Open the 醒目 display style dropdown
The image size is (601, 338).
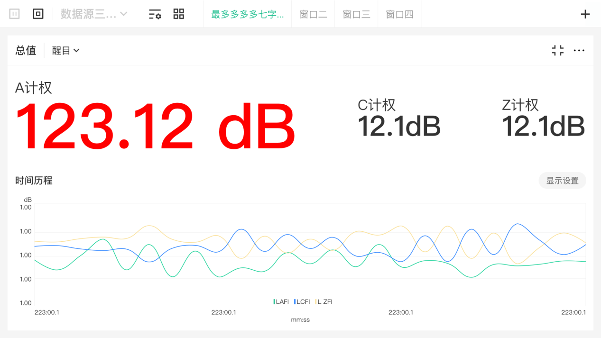65,50
